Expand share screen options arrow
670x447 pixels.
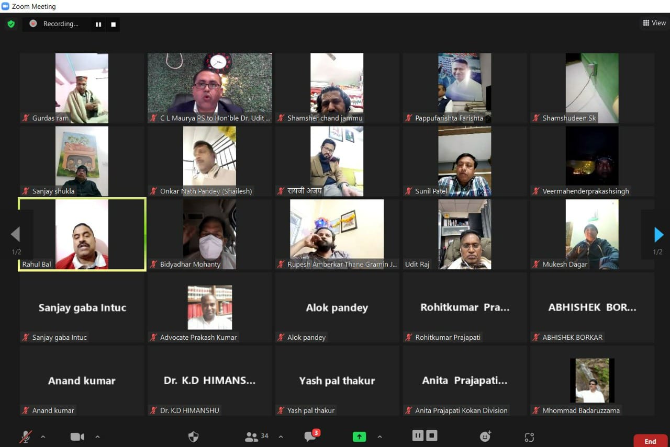point(379,437)
